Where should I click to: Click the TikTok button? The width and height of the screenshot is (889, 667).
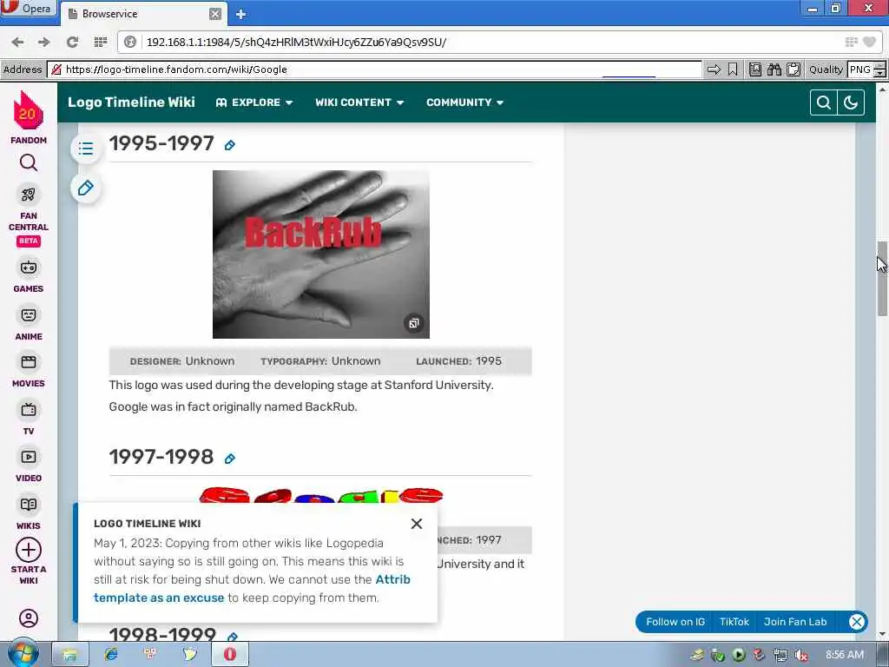[x=734, y=622]
